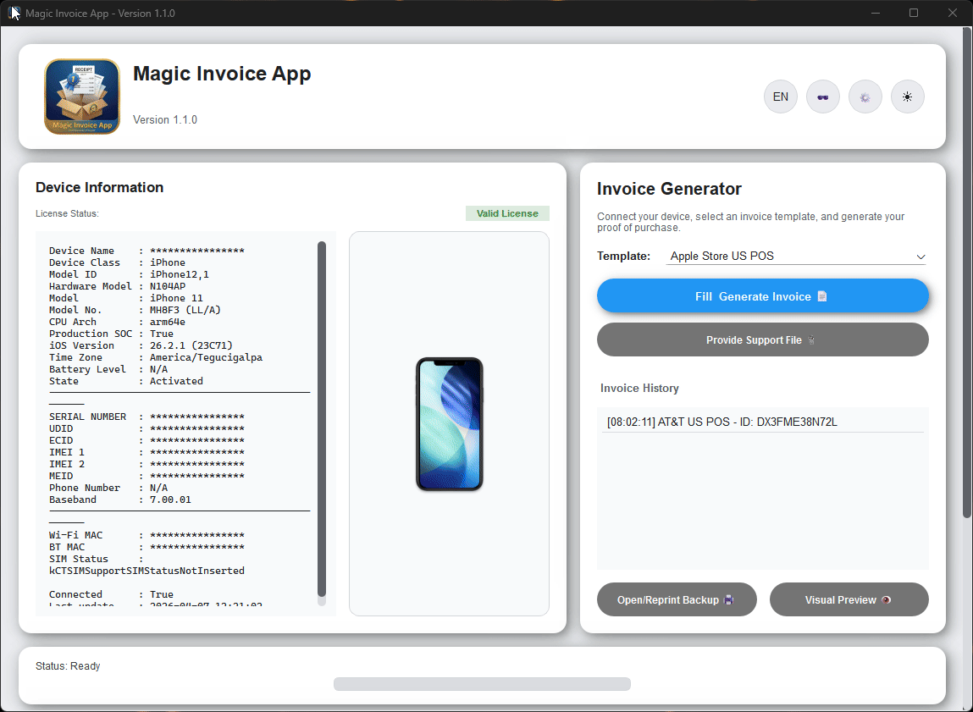Click the Magic Invoice App logo icon
The image size is (973, 712).
(82, 97)
